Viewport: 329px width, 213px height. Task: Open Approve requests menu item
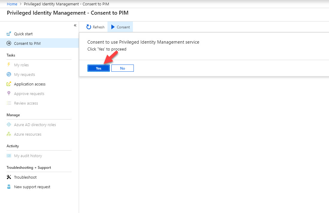tap(40, 94)
